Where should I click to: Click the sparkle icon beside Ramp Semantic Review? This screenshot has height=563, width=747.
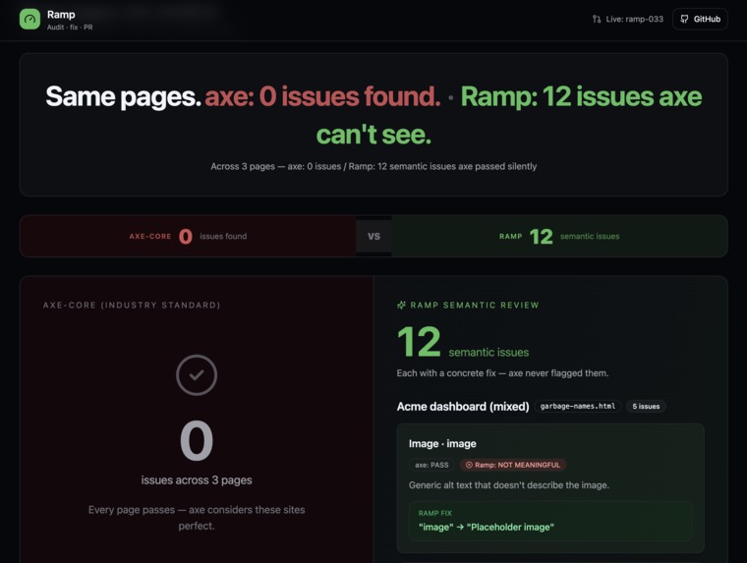point(402,305)
